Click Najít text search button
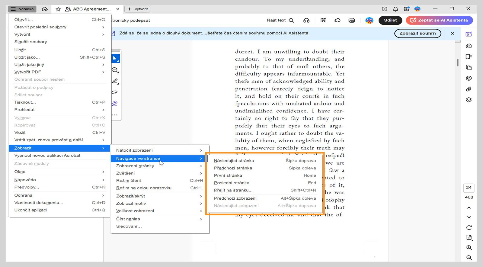 point(280,20)
